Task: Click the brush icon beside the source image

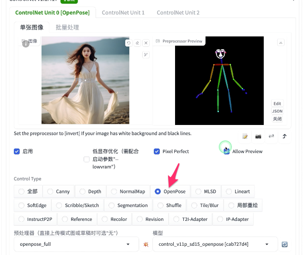Action: (146, 54)
